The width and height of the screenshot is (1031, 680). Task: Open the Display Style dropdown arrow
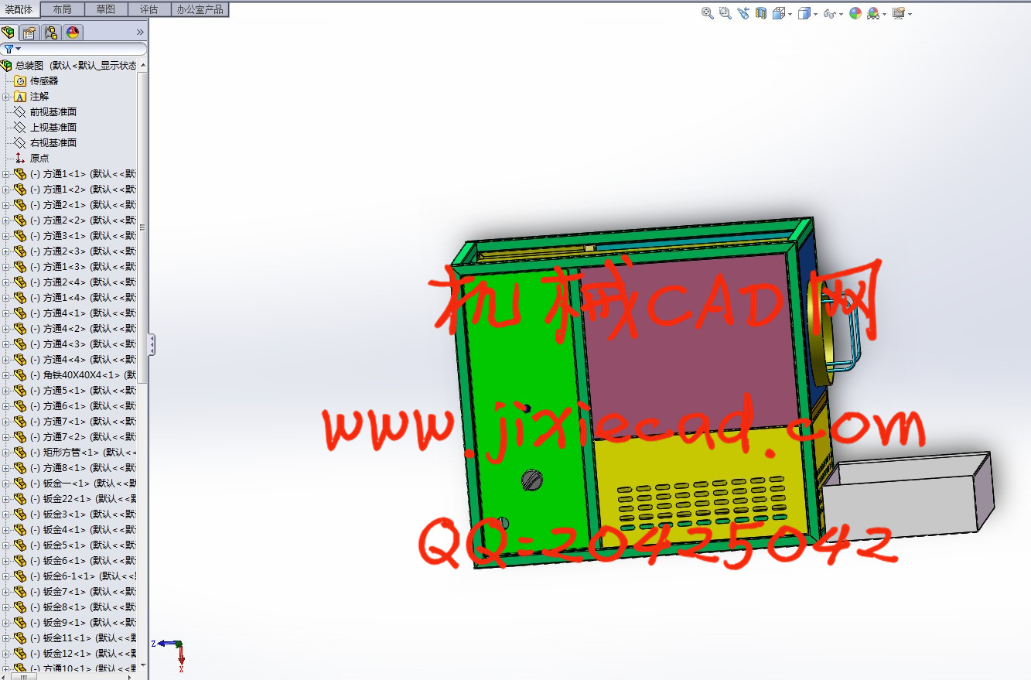[815, 14]
